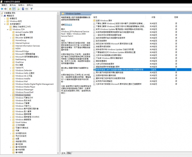Collapse the Windows 元件 tree node
This screenshot has height=157, width=192.
pyautogui.click(x=7, y=30)
